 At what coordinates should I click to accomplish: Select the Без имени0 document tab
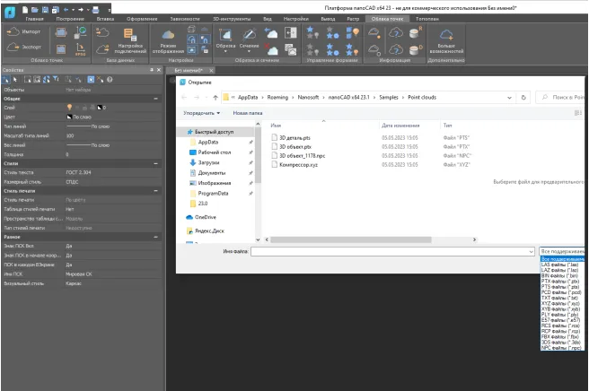pyautogui.click(x=189, y=70)
